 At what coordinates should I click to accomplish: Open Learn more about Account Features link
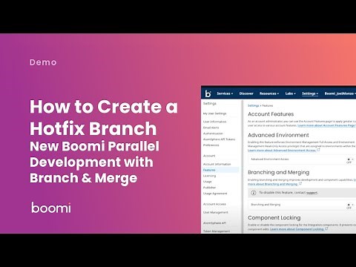click(x=326, y=125)
